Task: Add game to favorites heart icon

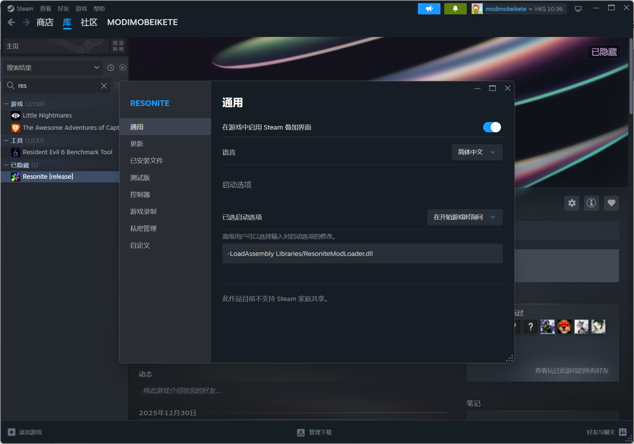Action: point(611,203)
